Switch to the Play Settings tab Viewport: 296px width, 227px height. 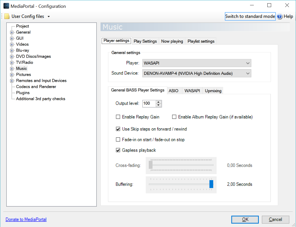click(x=145, y=41)
